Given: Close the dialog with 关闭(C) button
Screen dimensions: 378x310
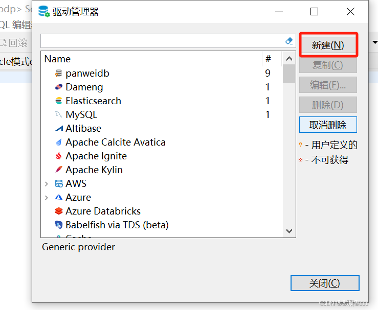Looking at the screenshot, I should 325,283.
